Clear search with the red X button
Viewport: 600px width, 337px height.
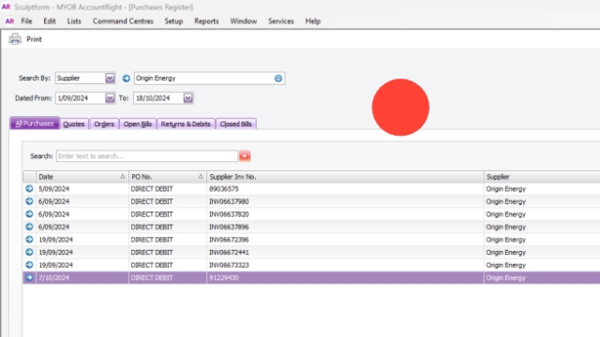pyautogui.click(x=245, y=156)
